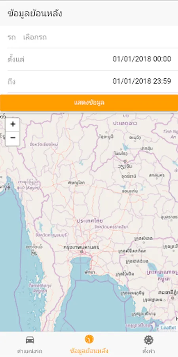Tap the car icon in bottom navigation
Screen dimensions: 178x357
click(30, 340)
